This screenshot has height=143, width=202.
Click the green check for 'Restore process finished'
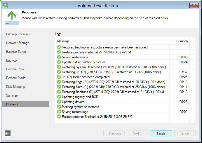59,117
